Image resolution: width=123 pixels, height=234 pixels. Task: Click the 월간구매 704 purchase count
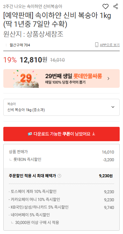click(20, 45)
